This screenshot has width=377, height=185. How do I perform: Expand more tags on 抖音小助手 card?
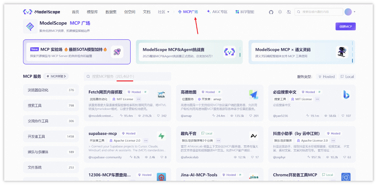(333, 140)
